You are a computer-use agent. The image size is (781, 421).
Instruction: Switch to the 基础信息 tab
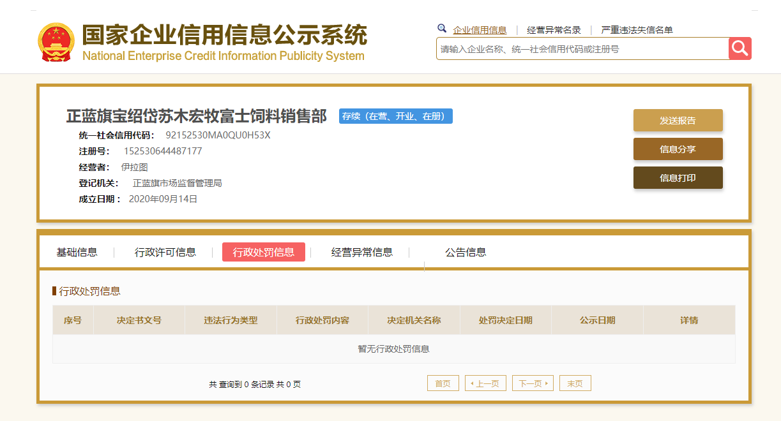coord(77,252)
